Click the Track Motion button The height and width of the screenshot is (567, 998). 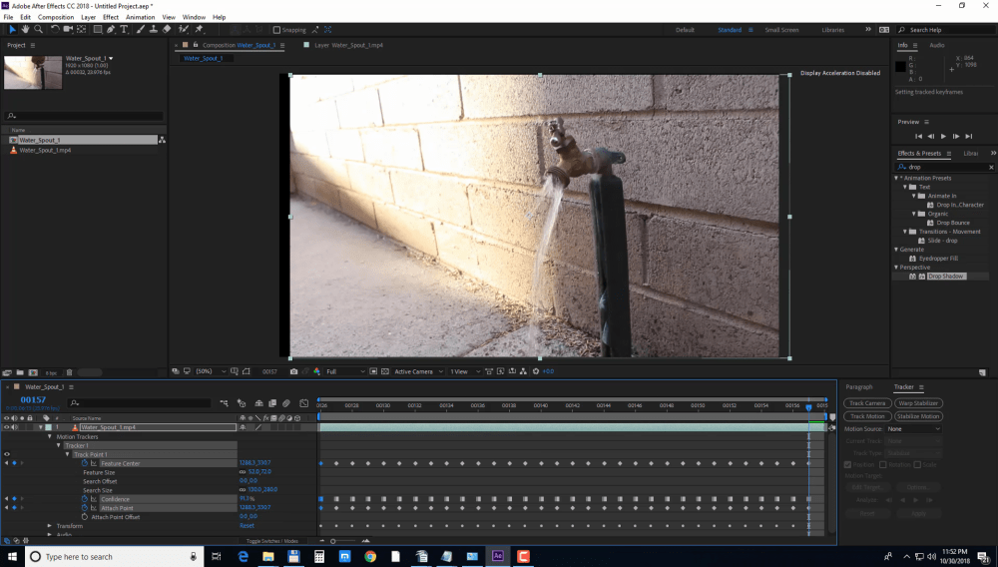click(867, 416)
